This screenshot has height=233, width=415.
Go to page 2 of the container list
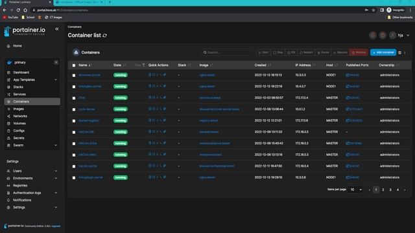tap(383, 190)
